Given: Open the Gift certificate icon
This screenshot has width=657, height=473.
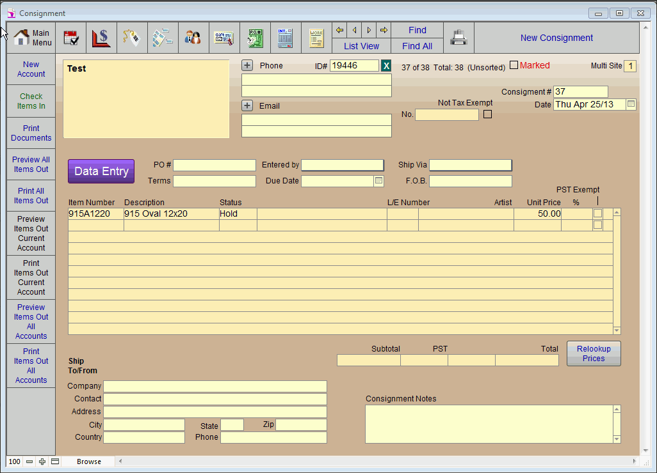Looking at the screenshot, I should point(223,38).
